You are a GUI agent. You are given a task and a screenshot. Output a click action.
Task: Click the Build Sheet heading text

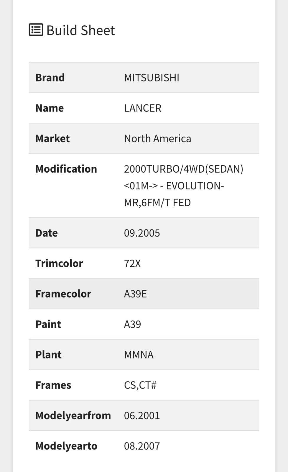(x=80, y=30)
